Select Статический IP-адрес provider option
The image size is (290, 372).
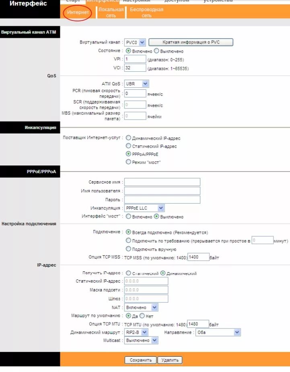[x=128, y=146]
